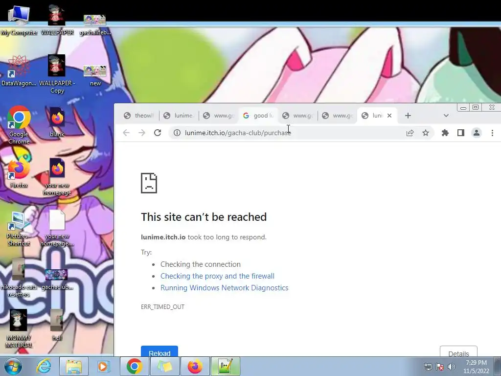The height and width of the screenshot is (376, 501).
Task: Launch Google Chrome desktop shortcut
Action: click(19, 125)
